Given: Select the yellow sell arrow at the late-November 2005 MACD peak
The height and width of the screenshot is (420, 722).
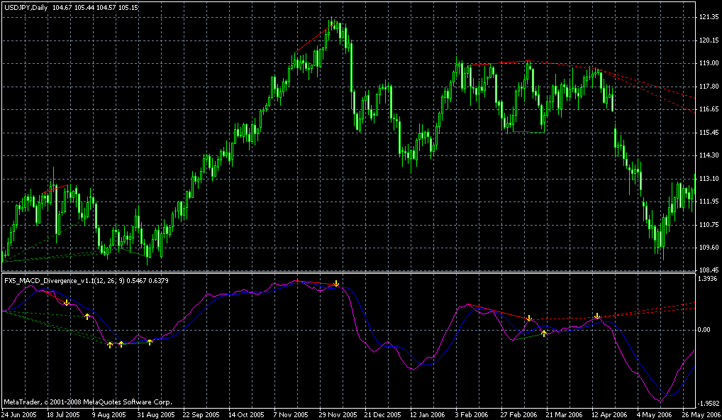Looking at the screenshot, I should point(337,283).
